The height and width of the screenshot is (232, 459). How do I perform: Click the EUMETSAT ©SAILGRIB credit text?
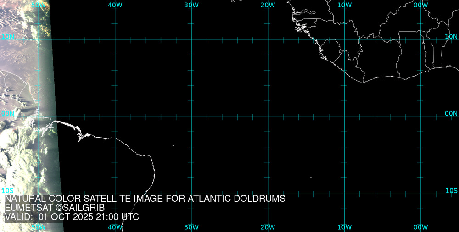(55, 208)
